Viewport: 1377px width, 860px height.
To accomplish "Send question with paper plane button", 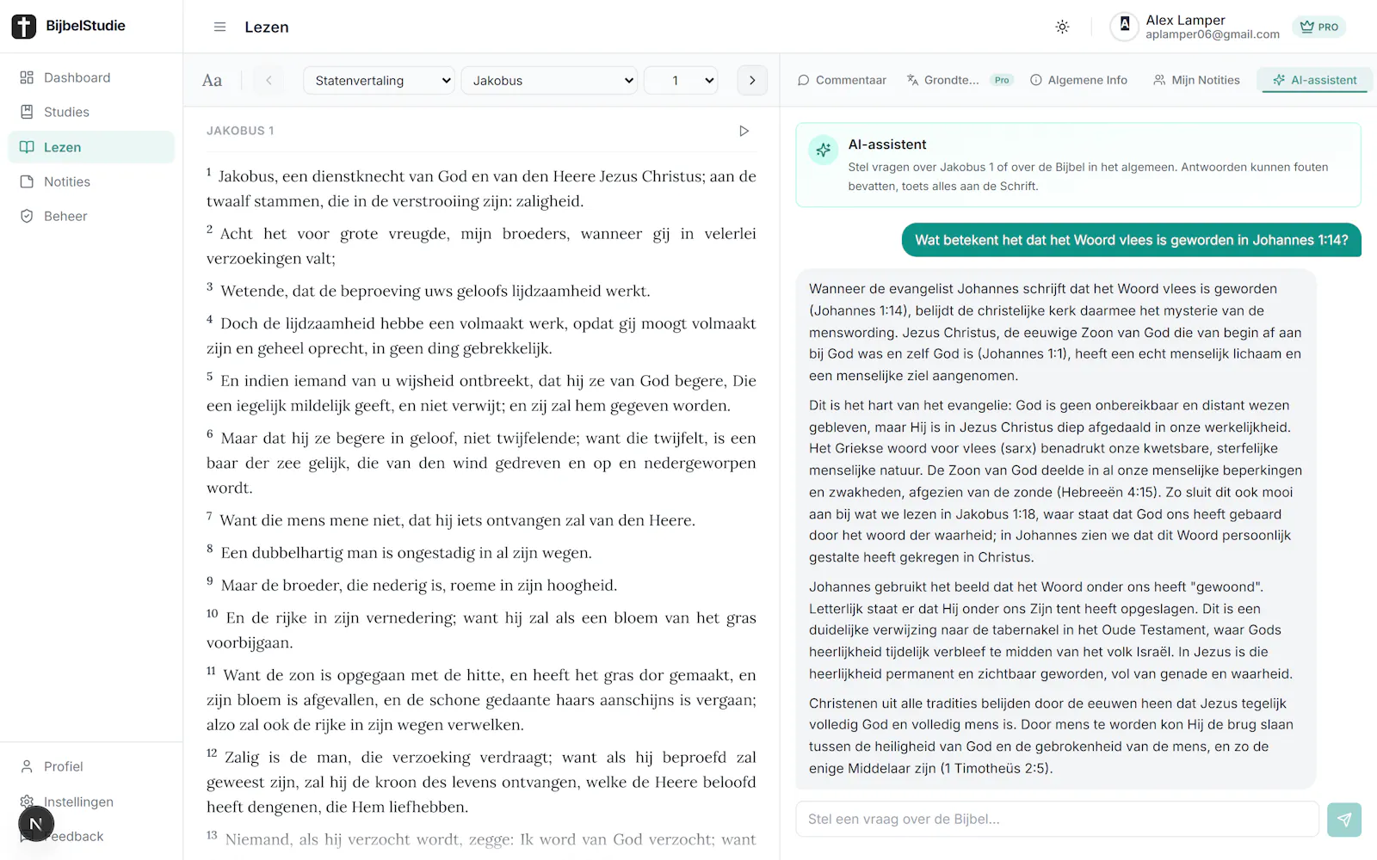I will [1344, 820].
